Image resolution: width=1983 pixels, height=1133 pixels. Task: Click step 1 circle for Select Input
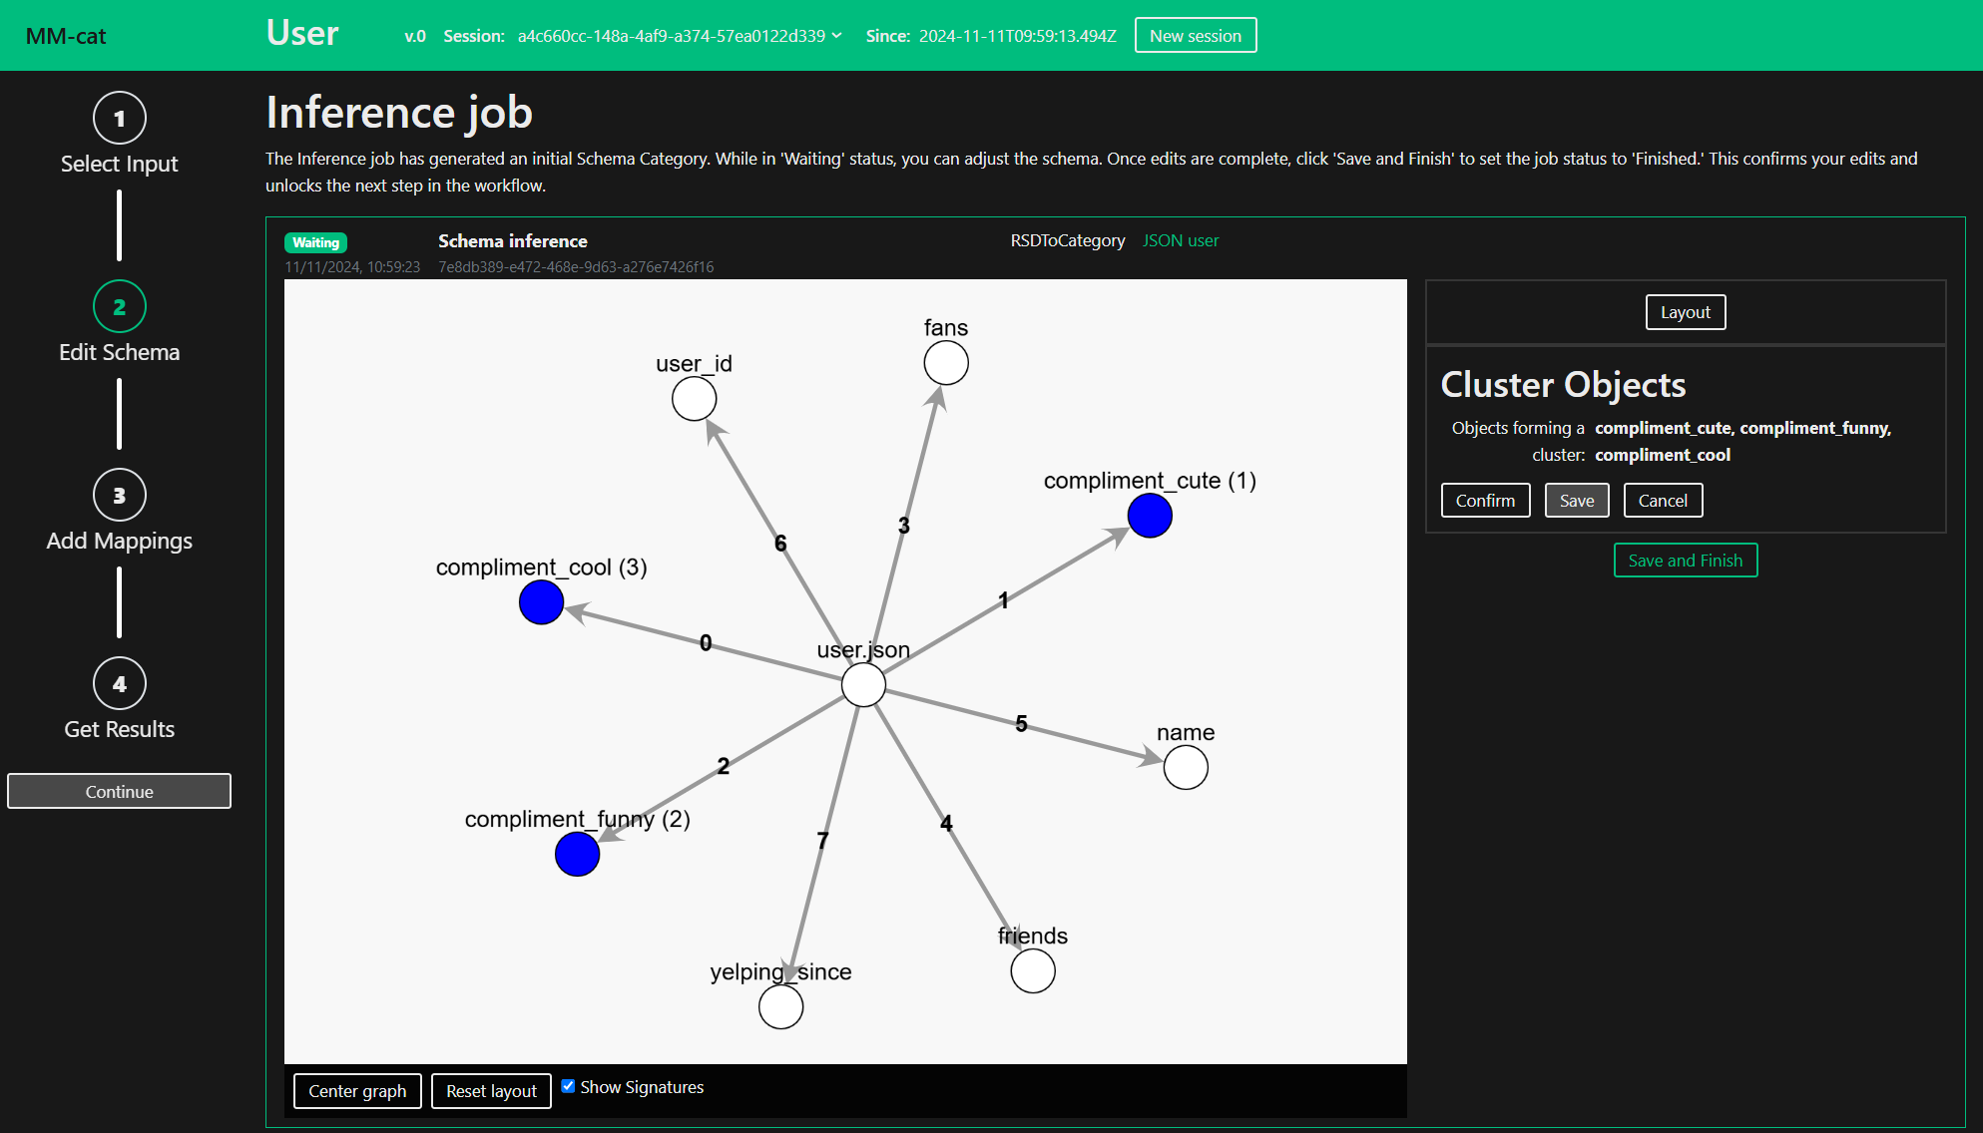click(x=120, y=118)
